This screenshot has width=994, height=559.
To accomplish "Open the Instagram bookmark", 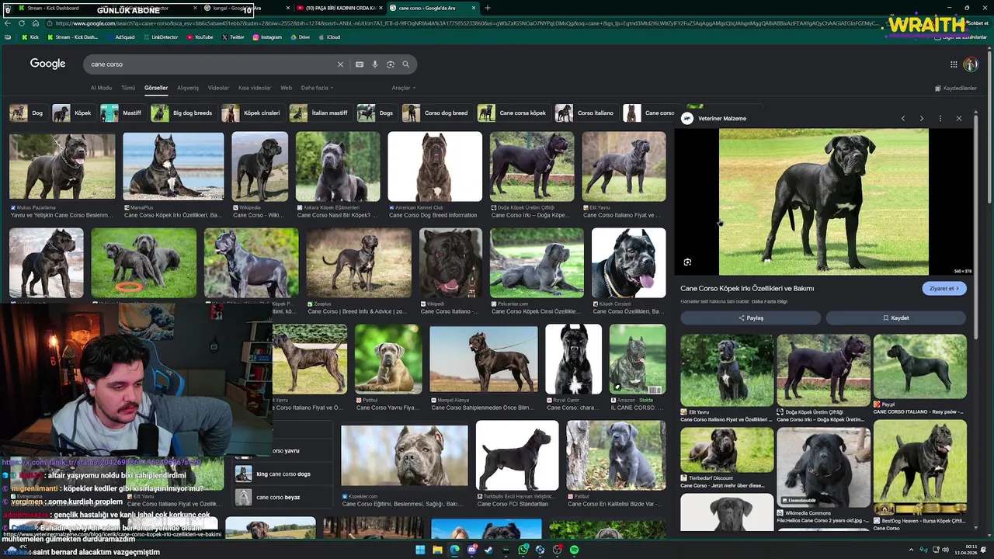I will [x=266, y=37].
